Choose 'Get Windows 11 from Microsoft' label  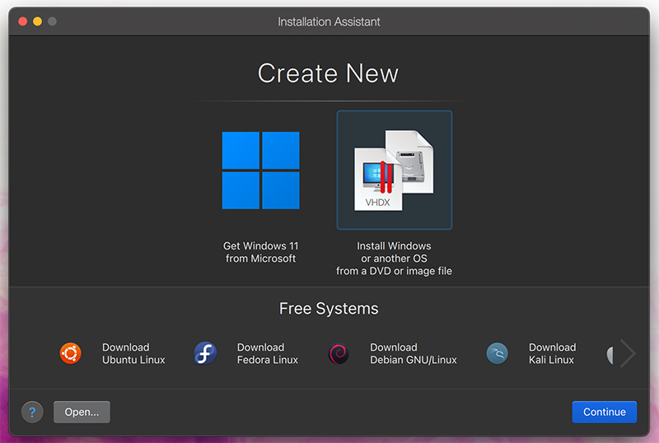[x=260, y=252]
